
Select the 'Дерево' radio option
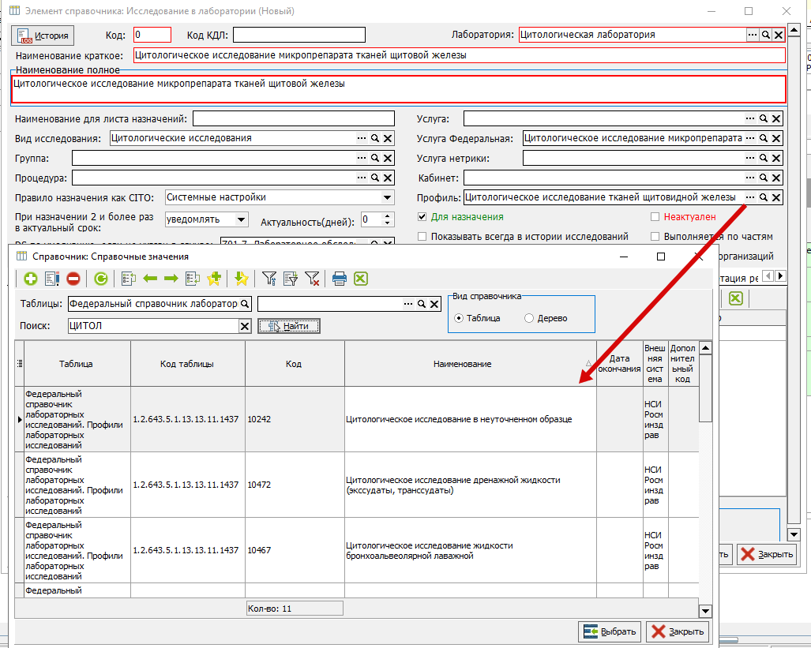[x=529, y=318]
